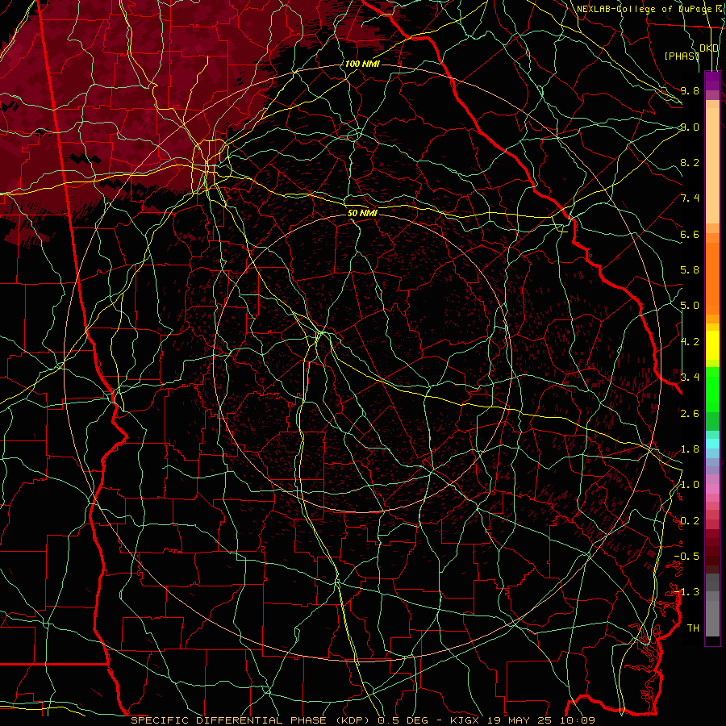Click the -1.3 value on the scale
Viewport: 726px width, 726px height.
point(686,592)
